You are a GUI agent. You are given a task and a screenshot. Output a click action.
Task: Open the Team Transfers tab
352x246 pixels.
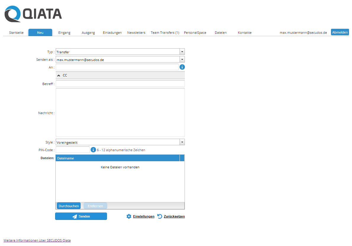point(165,33)
